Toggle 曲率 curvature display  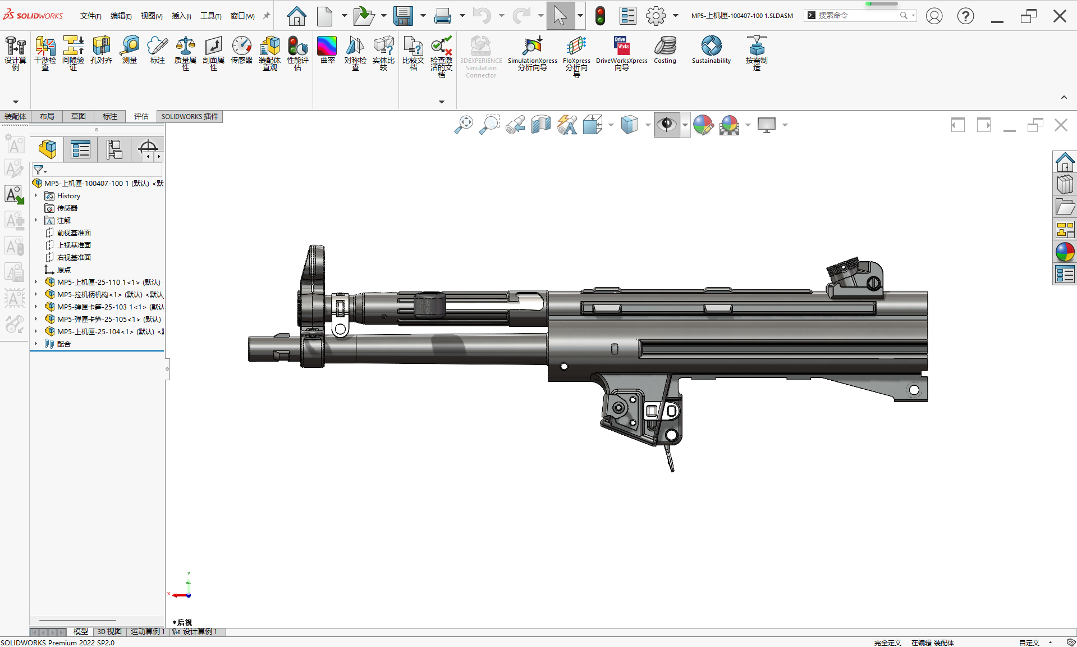[x=327, y=50]
